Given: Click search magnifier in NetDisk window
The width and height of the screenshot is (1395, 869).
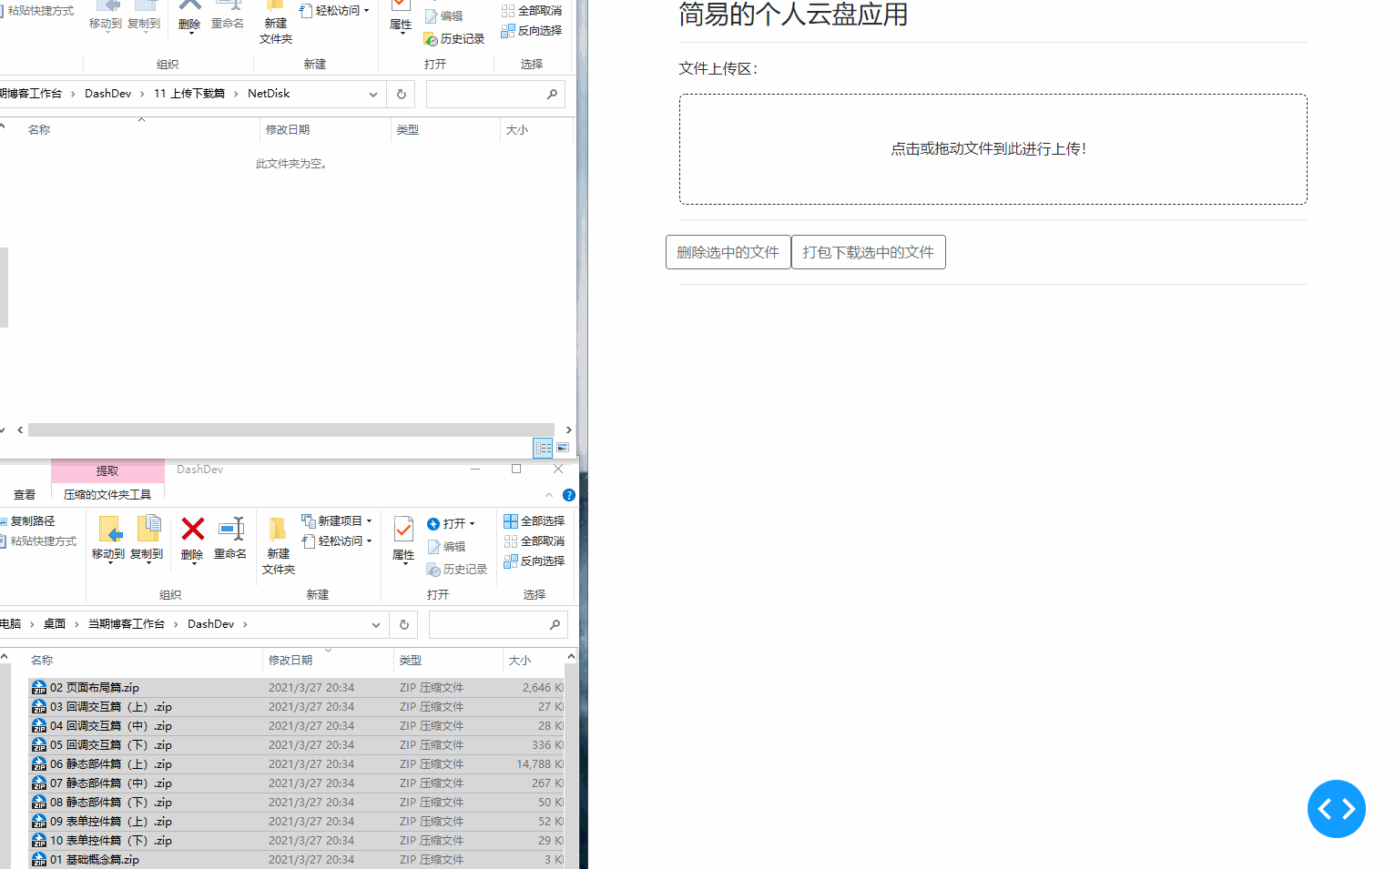Looking at the screenshot, I should (552, 94).
